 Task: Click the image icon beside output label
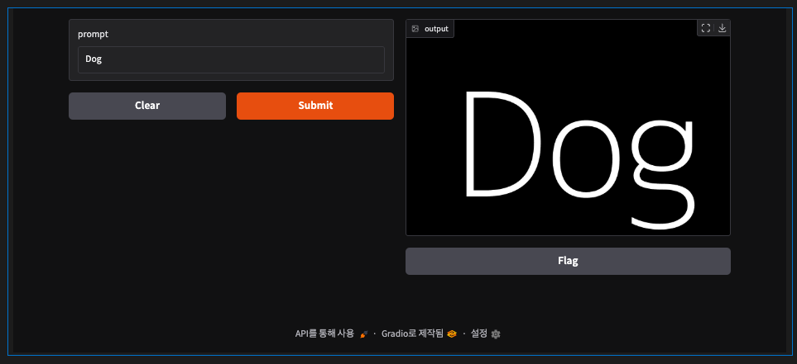(415, 29)
